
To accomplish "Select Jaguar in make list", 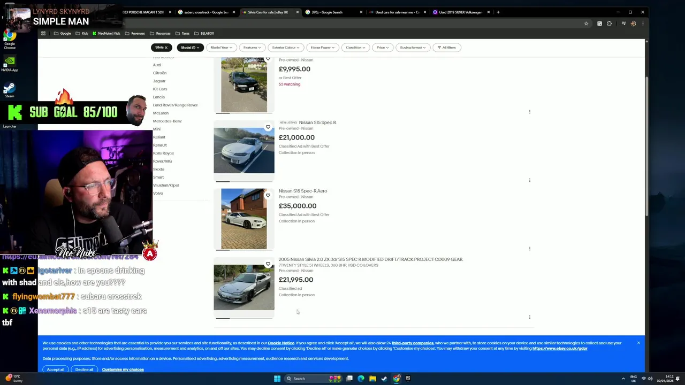I will click(x=159, y=81).
